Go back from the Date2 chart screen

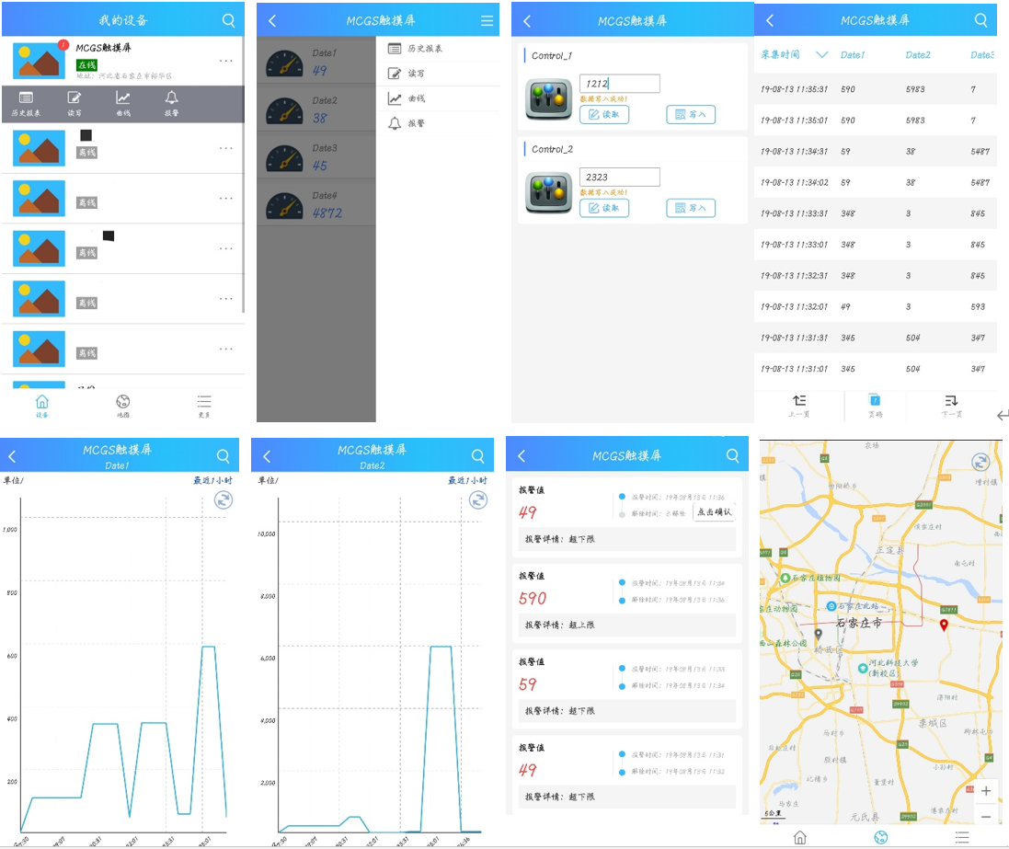[x=267, y=456]
